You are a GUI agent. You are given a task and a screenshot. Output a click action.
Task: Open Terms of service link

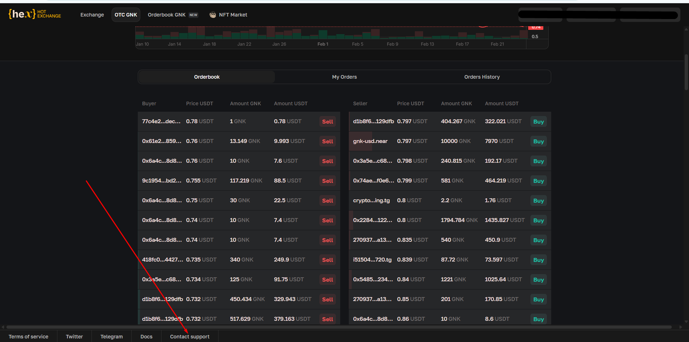point(28,337)
